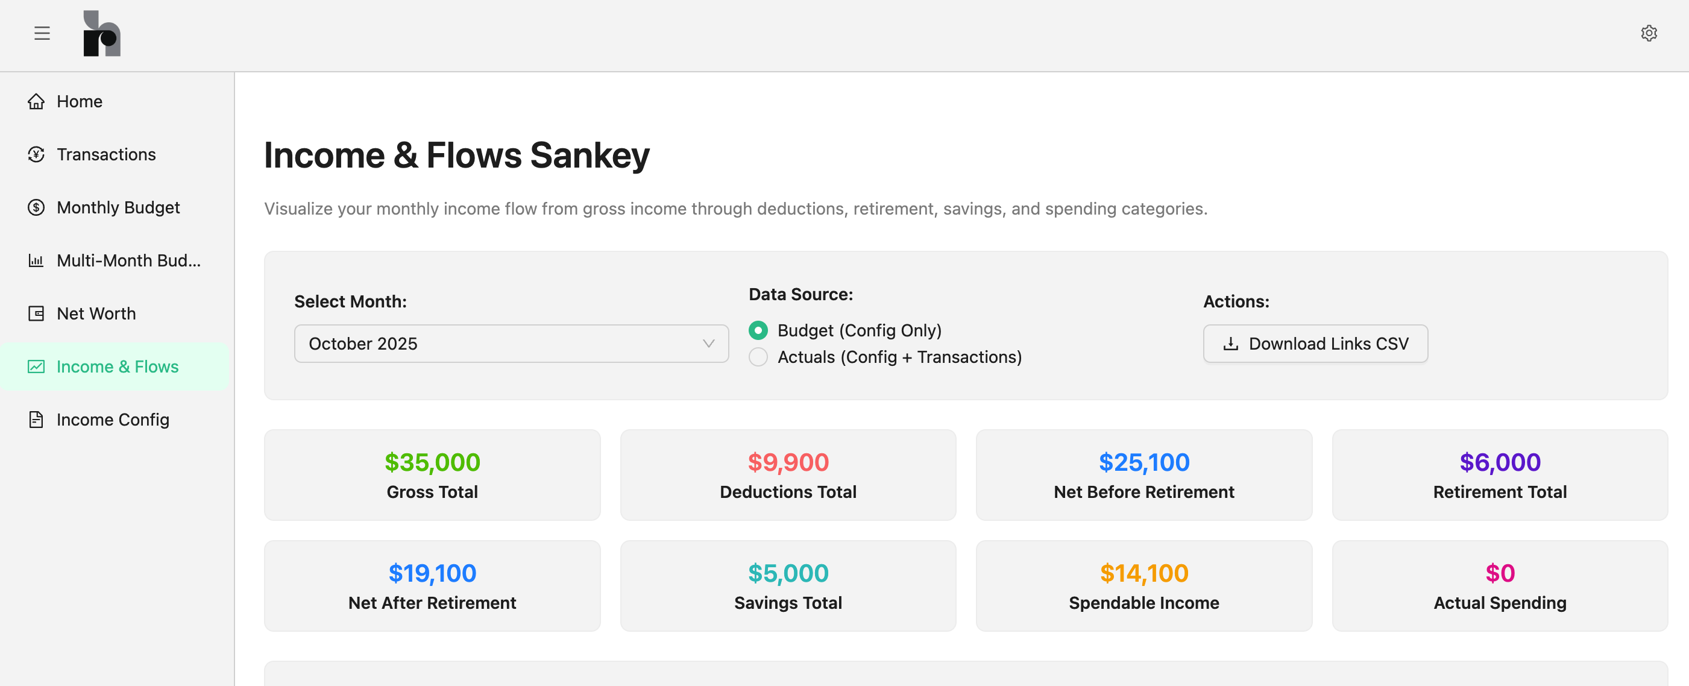Select the Monthly Budget dollar icon
The image size is (1689, 686).
pos(37,207)
